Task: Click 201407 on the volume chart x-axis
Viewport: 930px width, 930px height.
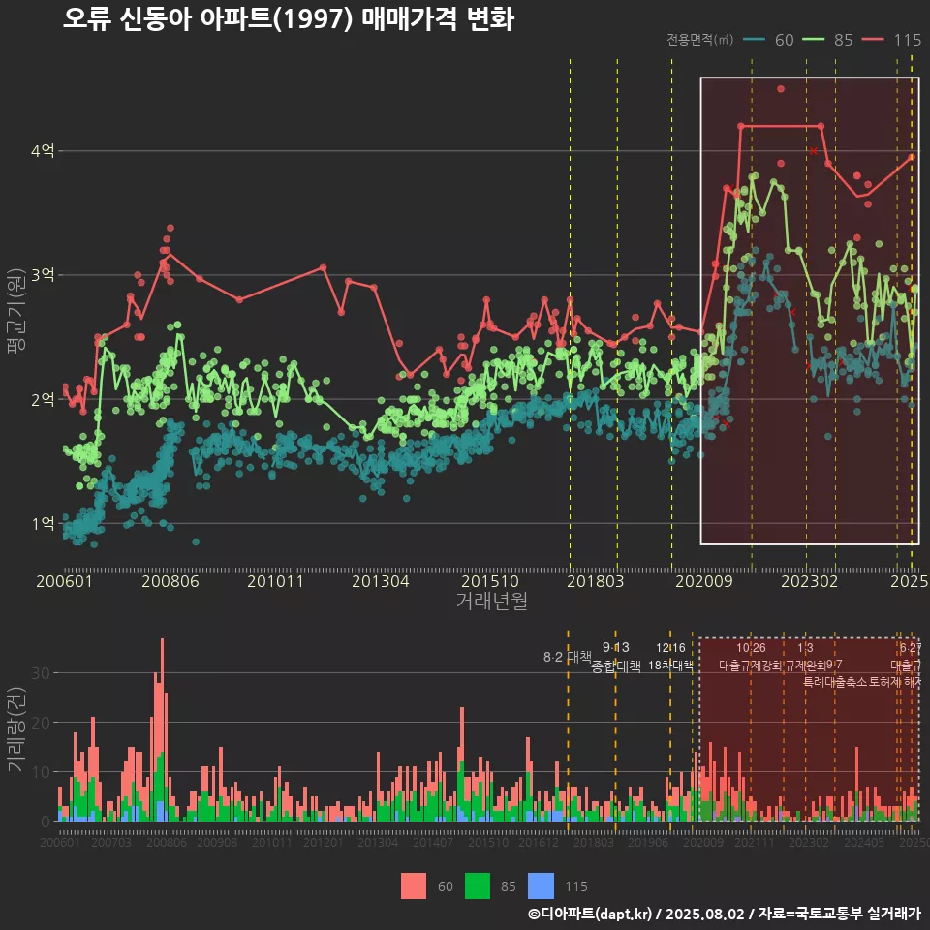Action: click(433, 842)
